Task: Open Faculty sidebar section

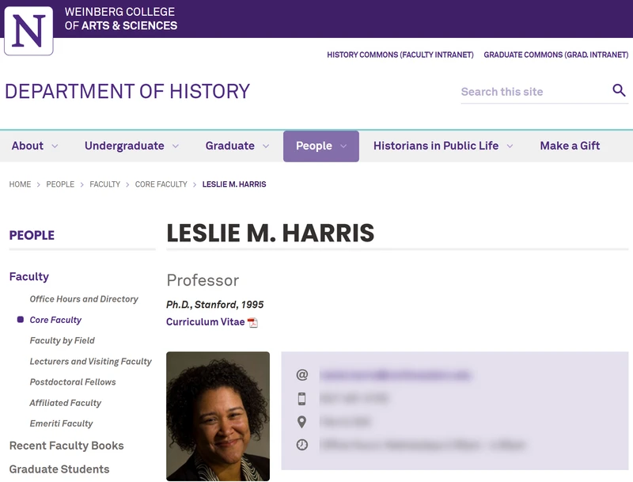Action: [29, 276]
